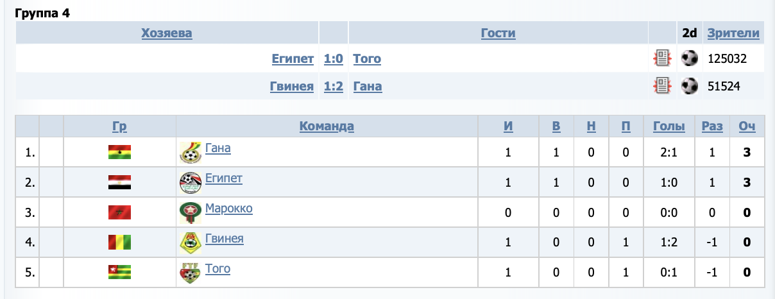Click match report icon for Guinea–Ghana
The image size is (775, 299).
click(661, 86)
